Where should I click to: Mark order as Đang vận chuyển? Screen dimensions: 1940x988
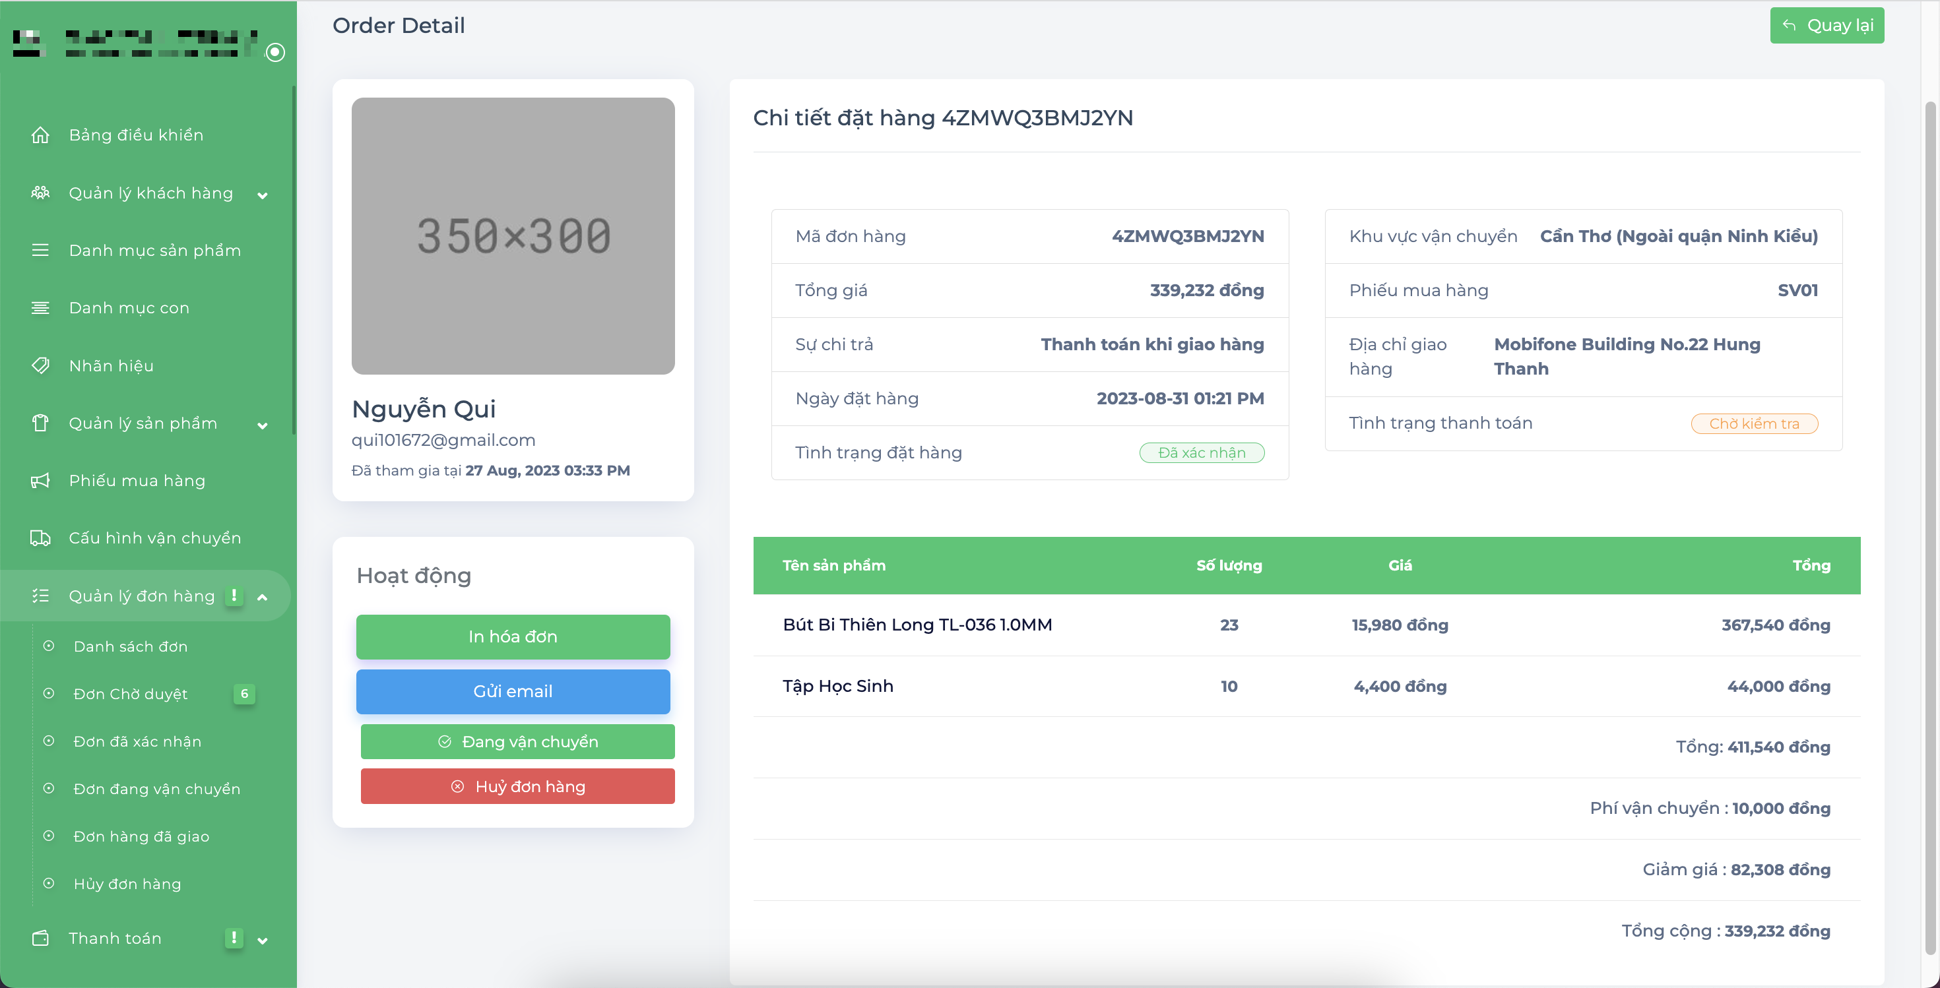pyautogui.click(x=517, y=741)
